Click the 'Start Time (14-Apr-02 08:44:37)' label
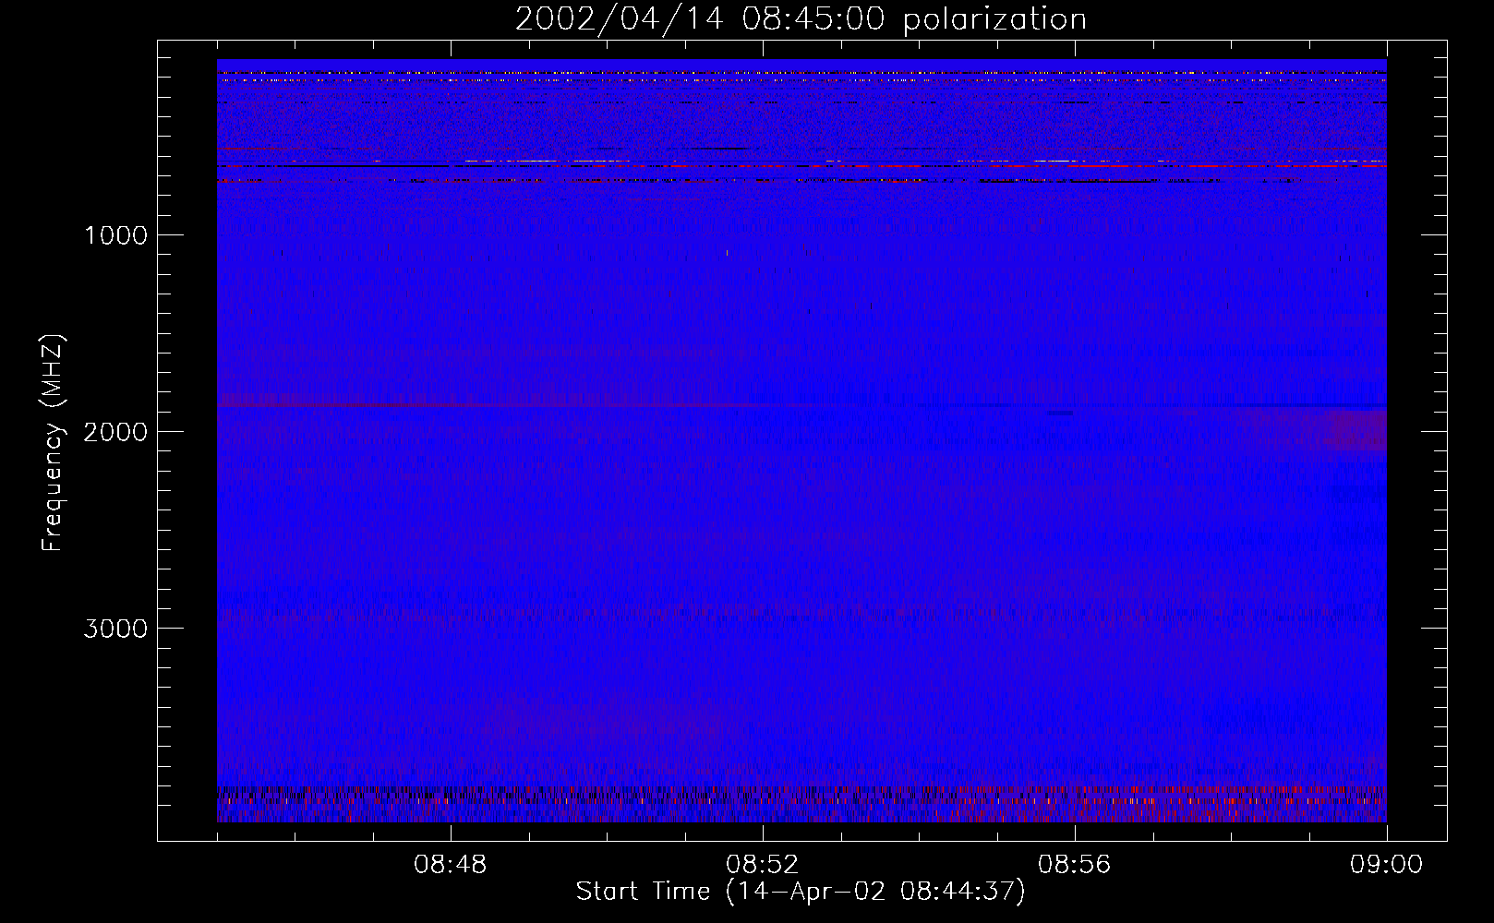Image resolution: width=1494 pixels, height=923 pixels. 801,892
